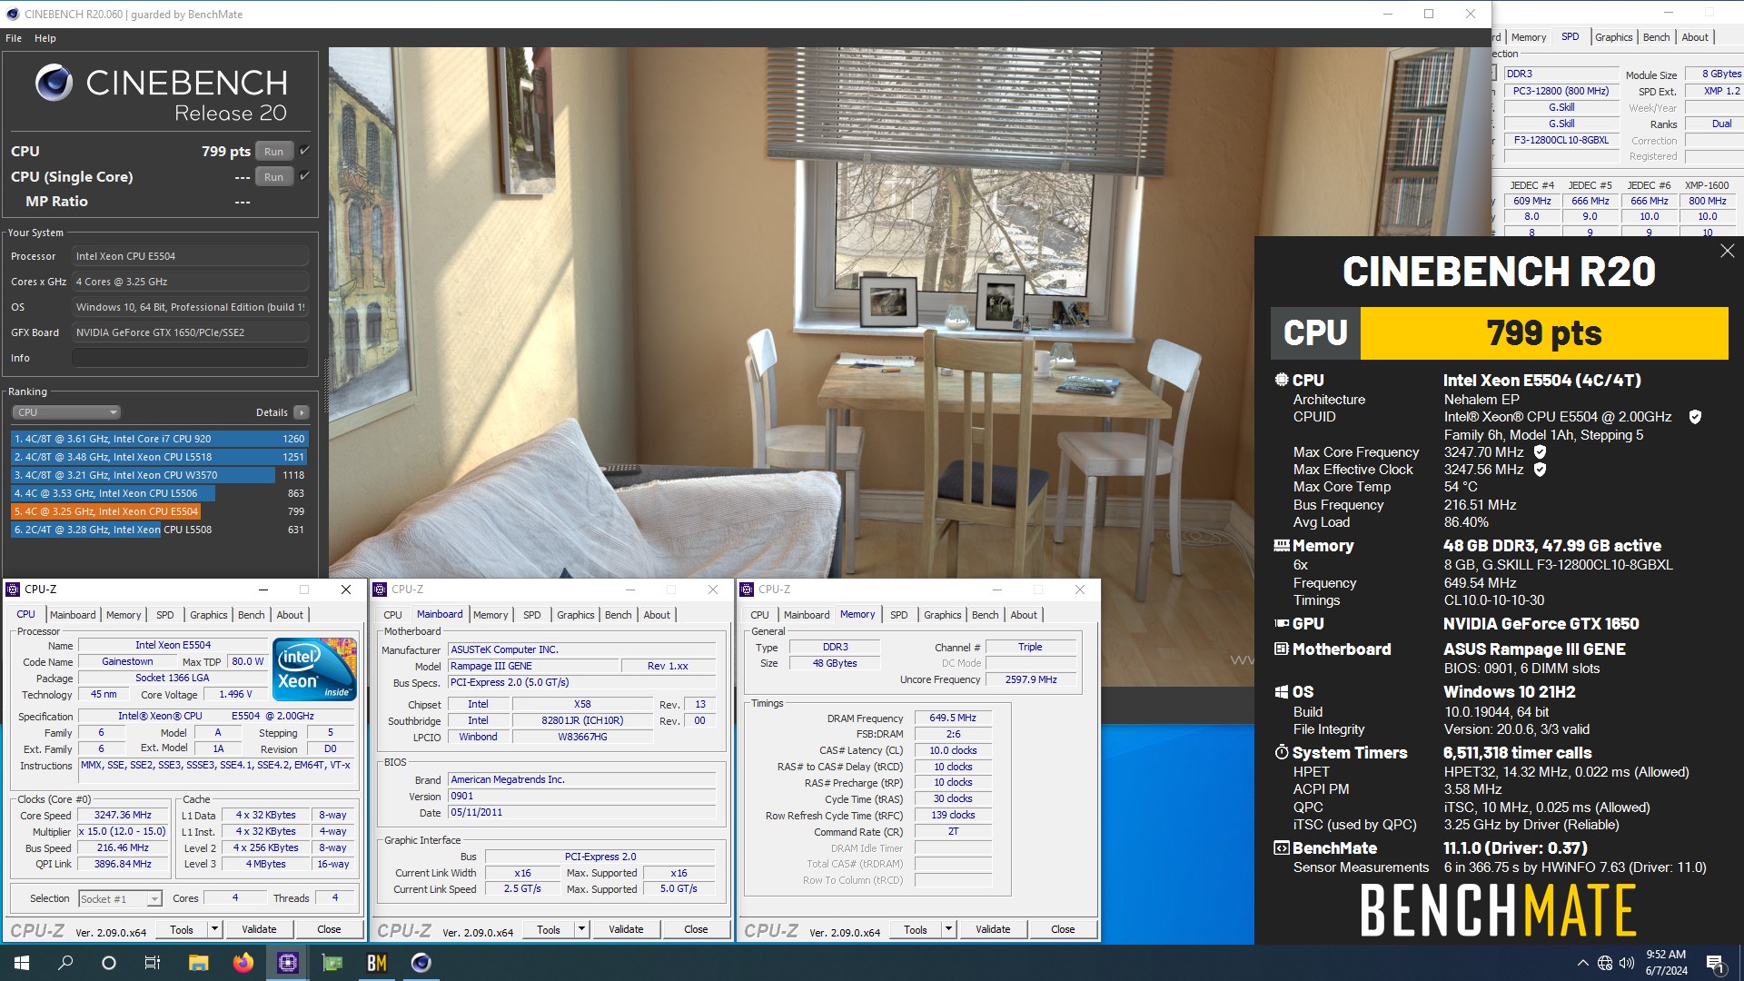Open the Cinebench File menu
This screenshot has width=1744, height=981.
tap(14, 38)
